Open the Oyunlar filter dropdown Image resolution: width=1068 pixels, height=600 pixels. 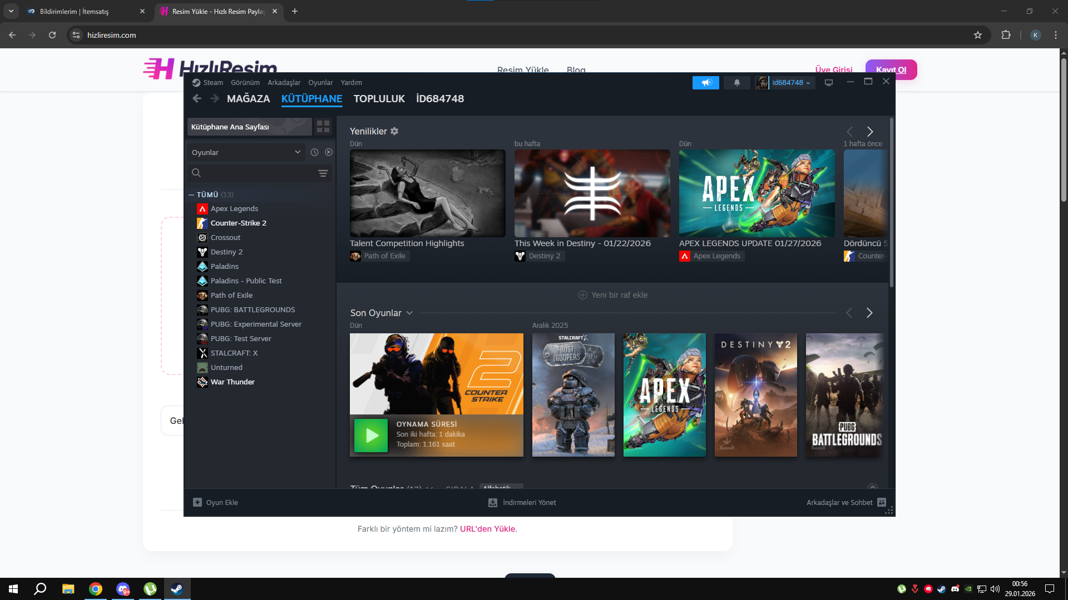point(246,152)
